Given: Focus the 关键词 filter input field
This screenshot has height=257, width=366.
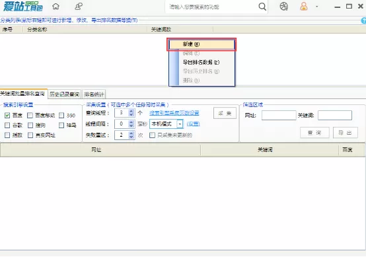Looking at the screenshot, I should click(x=335, y=116).
